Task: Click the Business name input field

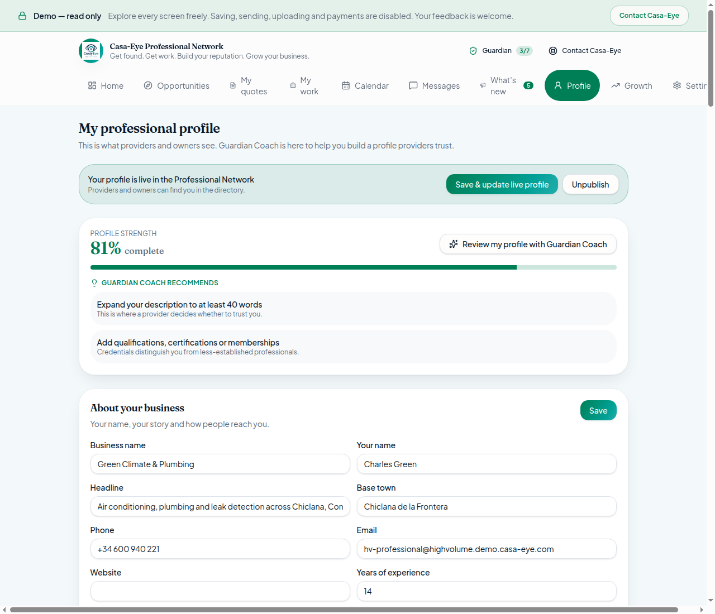Action: tap(220, 464)
